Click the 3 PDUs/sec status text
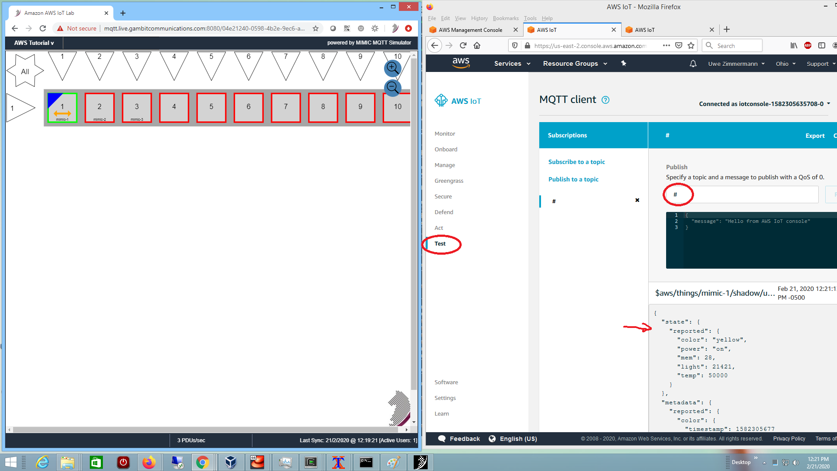Viewport: 837px width, 471px height. point(191,440)
